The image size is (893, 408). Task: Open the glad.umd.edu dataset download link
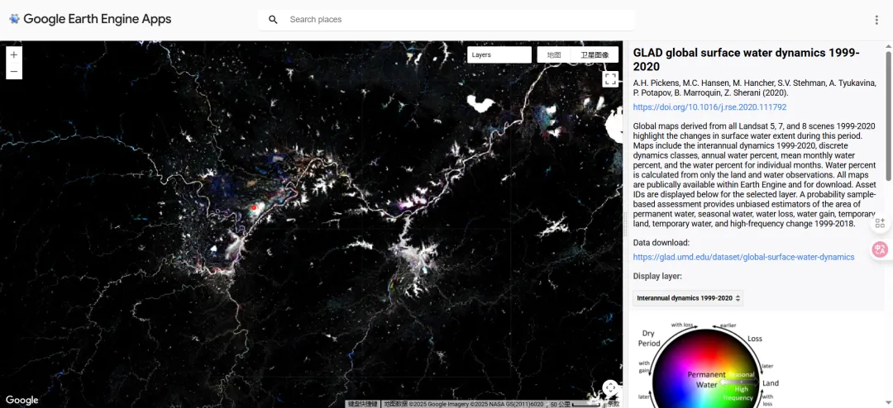pyautogui.click(x=743, y=257)
